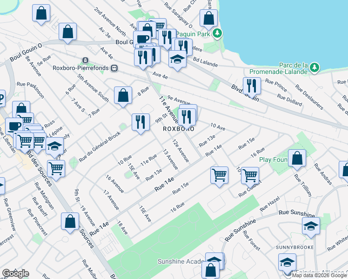The width and height of the screenshot is (348, 279).
Task: Click the Rue Deslauriers street label
Action: coord(309,97)
